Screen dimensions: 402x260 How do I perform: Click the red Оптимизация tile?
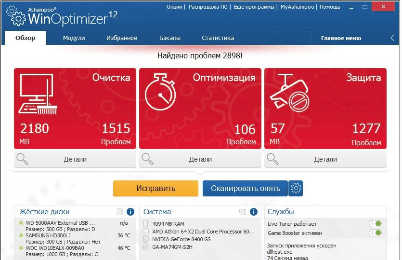(200, 109)
